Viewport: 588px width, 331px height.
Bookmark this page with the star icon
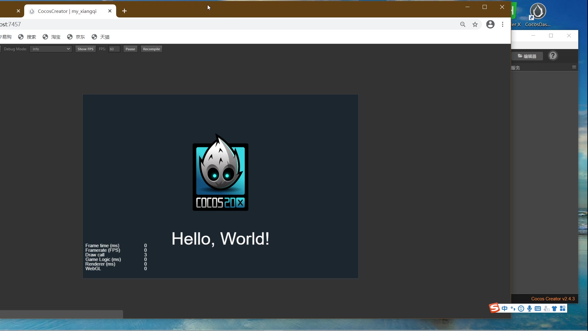[x=475, y=25]
